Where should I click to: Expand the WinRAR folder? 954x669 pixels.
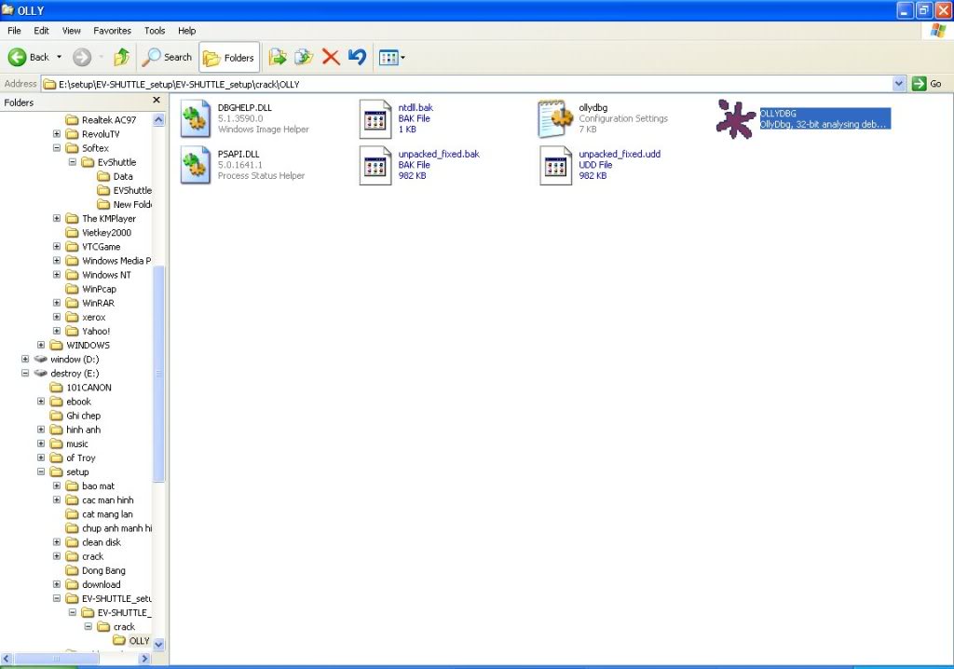[57, 303]
